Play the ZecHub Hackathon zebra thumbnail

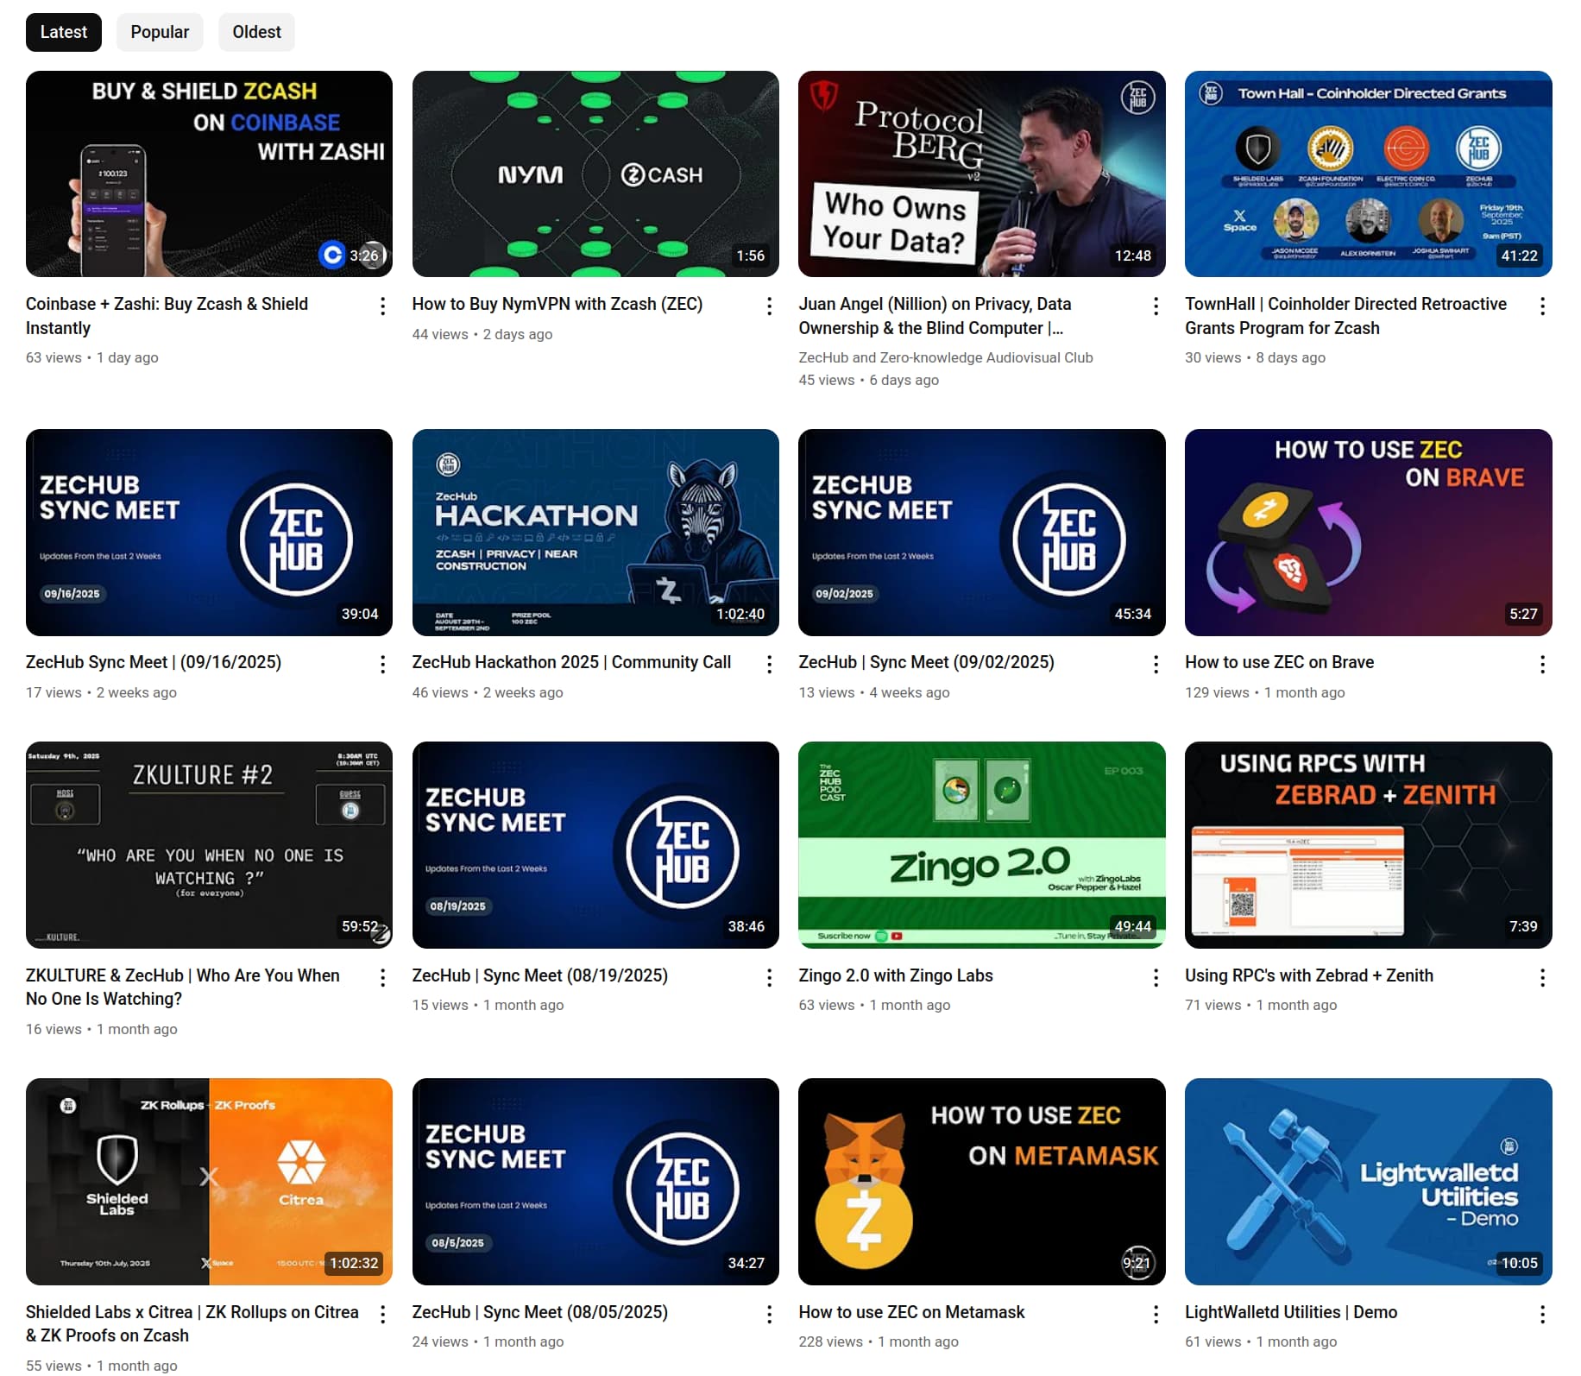595,533
